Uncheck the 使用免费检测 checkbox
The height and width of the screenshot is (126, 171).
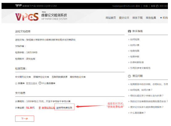coord(57,108)
